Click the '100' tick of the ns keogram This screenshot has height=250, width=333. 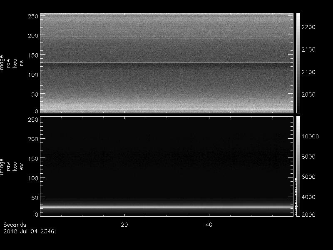pos(33,75)
